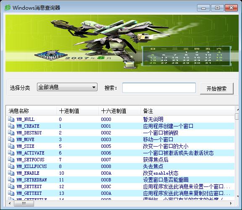Click the 十六进制值 column header
This screenshot has height=210, width=242.
[x=119, y=111]
